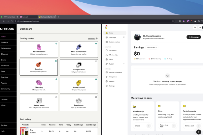
Task: Click the Making waves status circle
Action: [x=56, y=97]
